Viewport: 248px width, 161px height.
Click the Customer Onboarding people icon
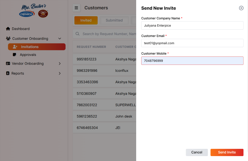[8, 39]
